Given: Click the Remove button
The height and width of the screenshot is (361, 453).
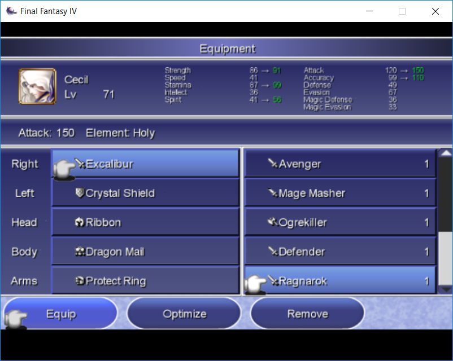Looking at the screenshot, I should click(307, 314).
